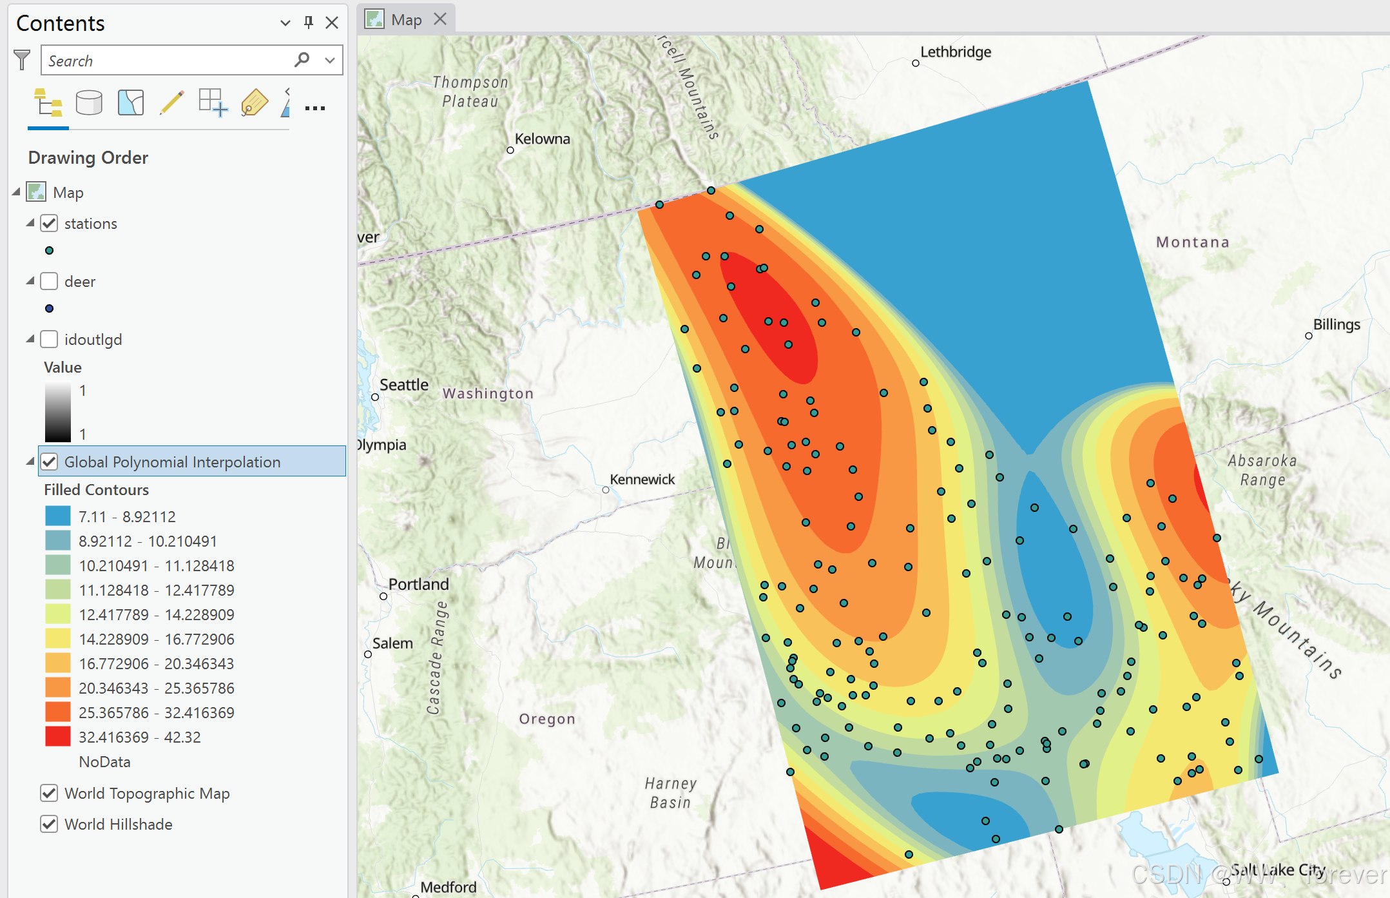This screenshot has height=898, width=1390.
Task: Collapse Global Polynomial Interpolation legend
Action: (x=30, y=461)
